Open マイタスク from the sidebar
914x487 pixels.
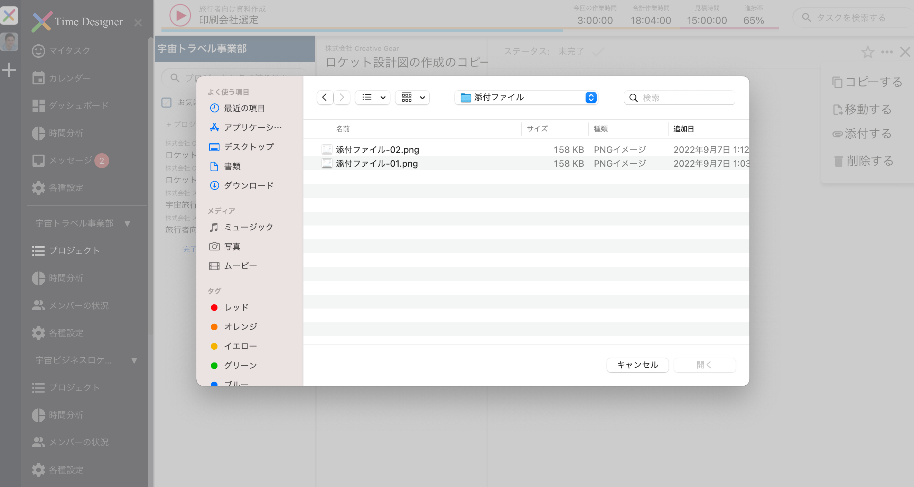pyautogui.click(x=69, y=50)
